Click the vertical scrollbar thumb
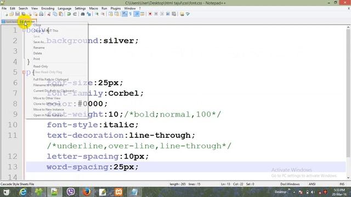Viewport: 351px width, 197px height. pyautogui.click(x=348, y=93)
